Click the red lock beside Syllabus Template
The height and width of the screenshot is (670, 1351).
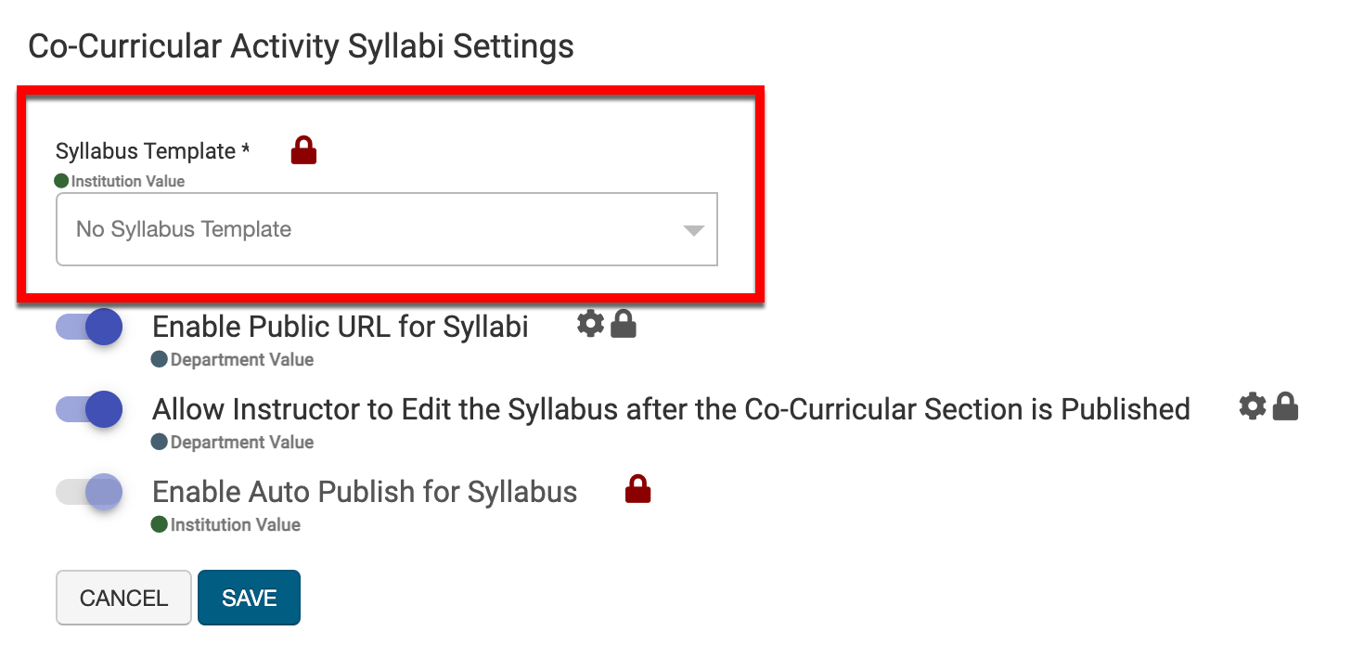pyautogui.click(x=303, y=150)
